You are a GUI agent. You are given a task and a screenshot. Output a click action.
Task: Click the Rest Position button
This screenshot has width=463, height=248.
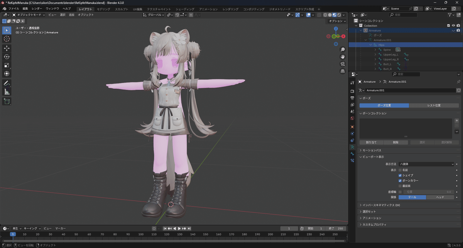tap(435, 105)
